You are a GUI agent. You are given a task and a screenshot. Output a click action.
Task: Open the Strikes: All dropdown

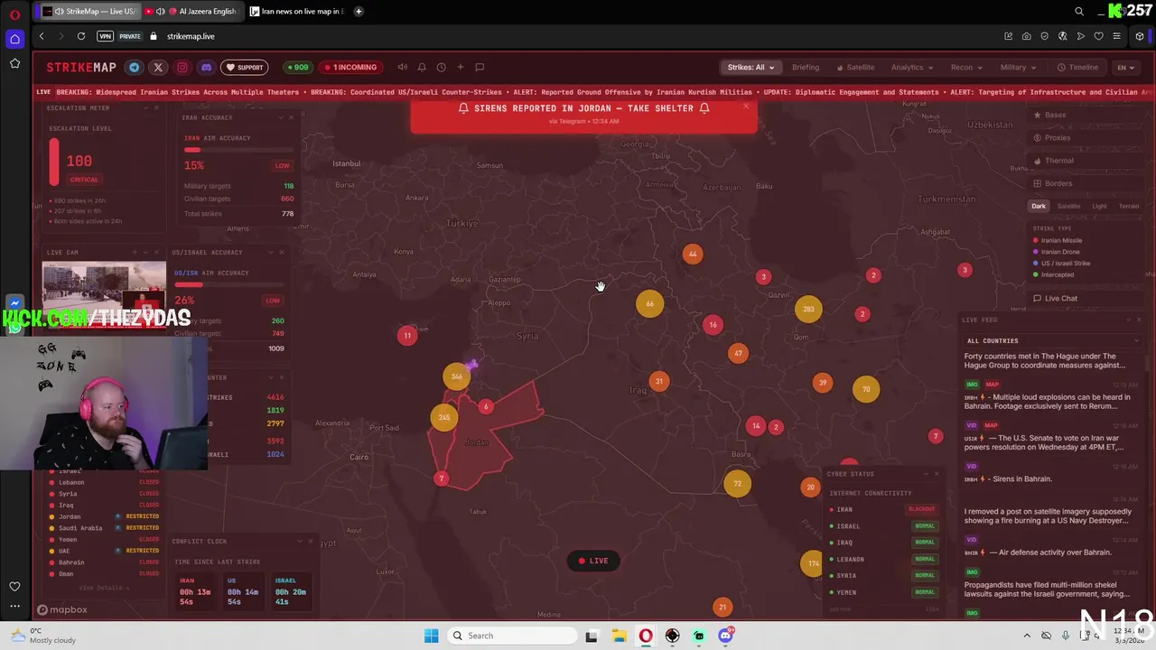(x=751, y=67)
